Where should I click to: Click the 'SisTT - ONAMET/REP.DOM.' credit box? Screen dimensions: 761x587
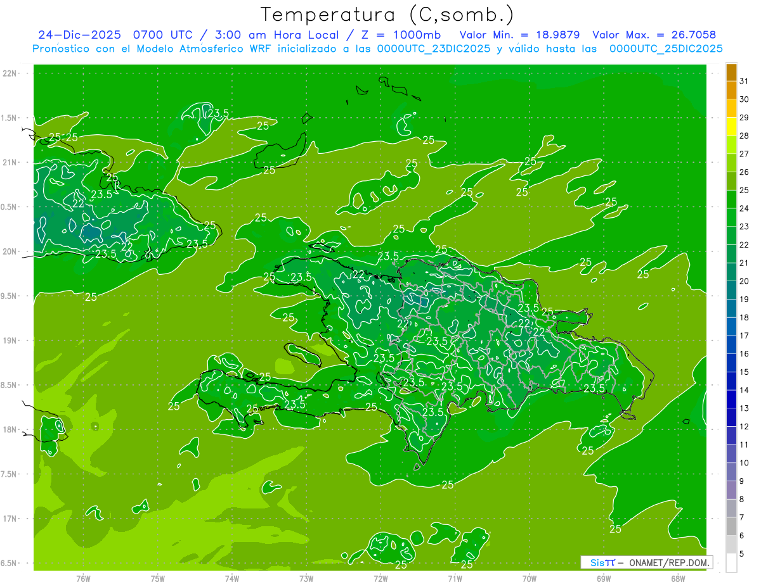646,562
